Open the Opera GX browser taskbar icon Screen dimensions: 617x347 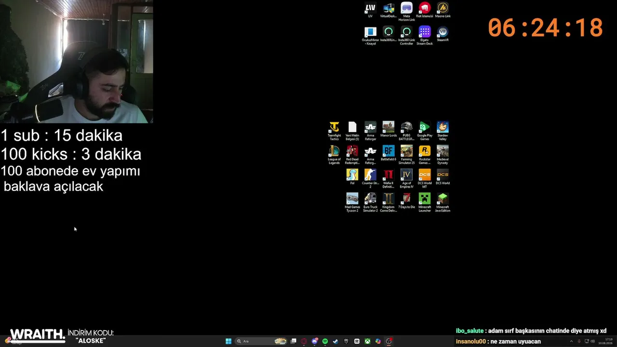(304, 341)
